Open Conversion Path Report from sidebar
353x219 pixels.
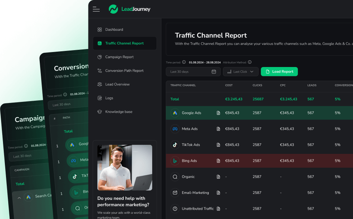point(125,71)
